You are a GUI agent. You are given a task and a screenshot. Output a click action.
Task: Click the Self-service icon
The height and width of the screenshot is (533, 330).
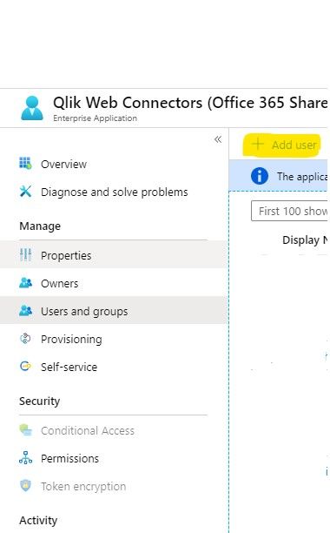coord(25,367)
